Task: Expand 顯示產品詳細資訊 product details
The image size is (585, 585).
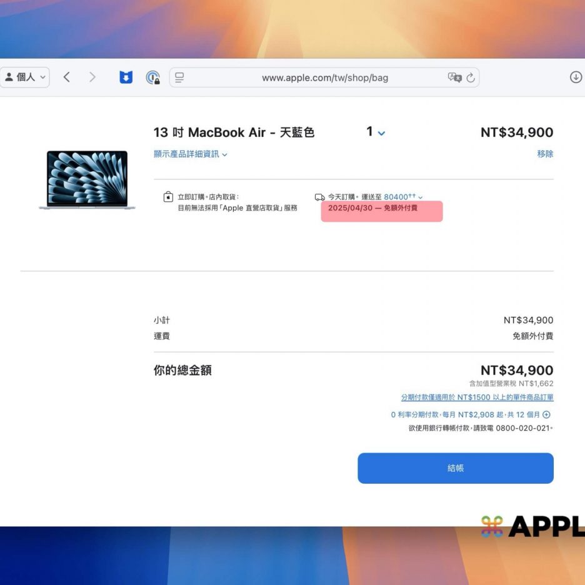Action: tap(190, 154)
